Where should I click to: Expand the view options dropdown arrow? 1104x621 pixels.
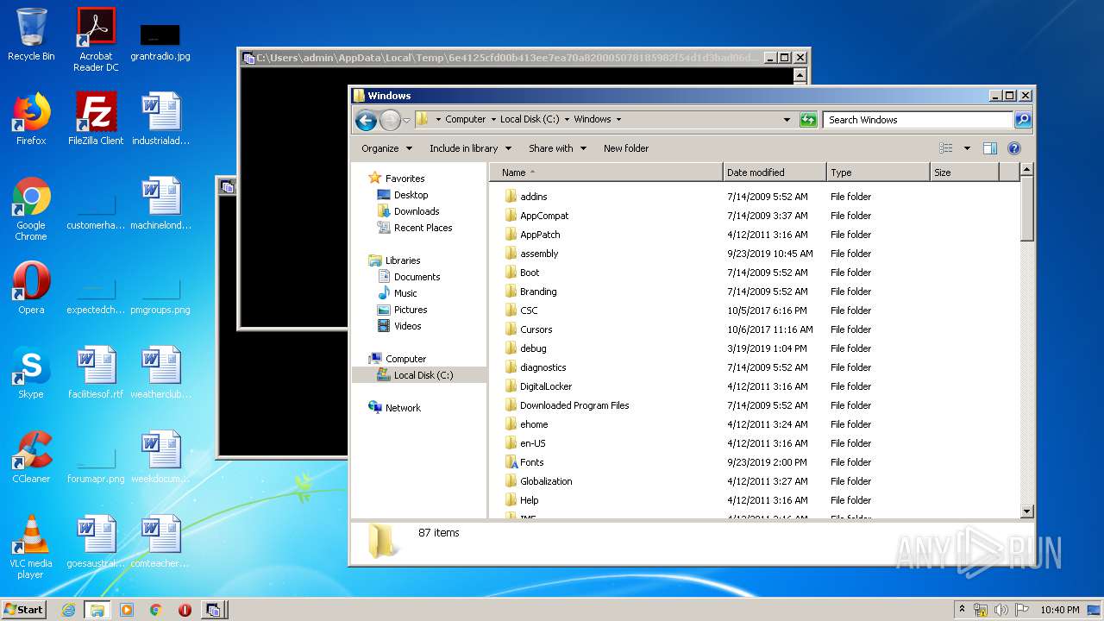coord(967,148)
